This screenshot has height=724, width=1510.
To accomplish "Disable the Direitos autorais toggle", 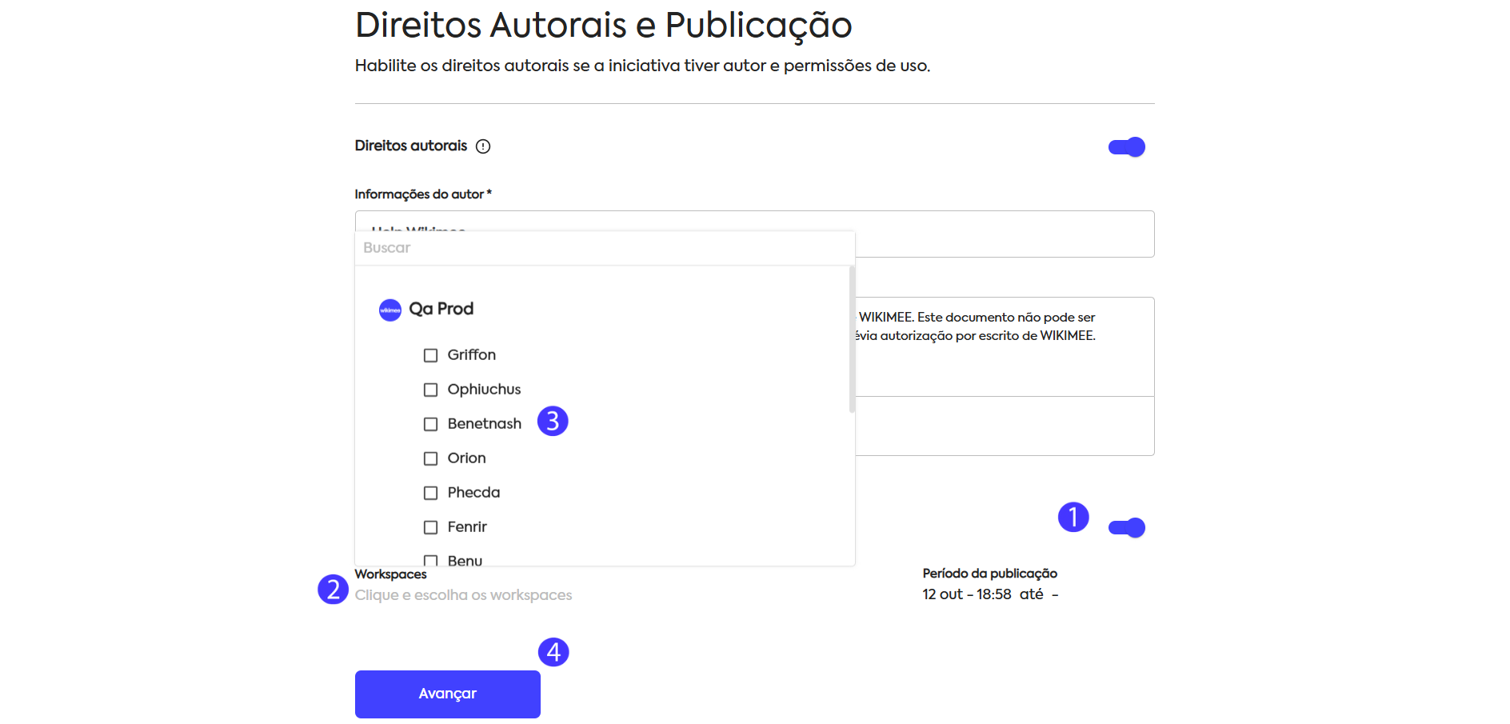I will (1126, 147).
